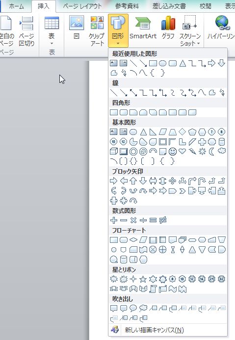This screenshot has height=340, width=235.
Task: Switch to the ホーム tab
Action: [x=16, y=6]
